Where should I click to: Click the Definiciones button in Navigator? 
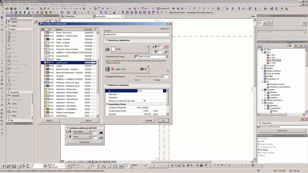[x=282, y=130]
